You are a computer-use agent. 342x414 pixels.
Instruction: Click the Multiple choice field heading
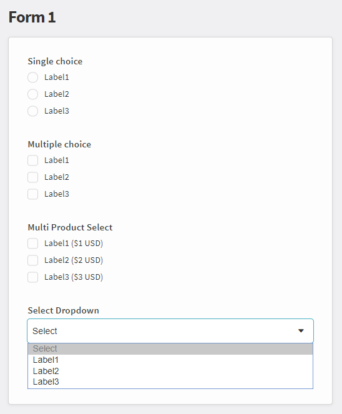[x=59, y=144]
